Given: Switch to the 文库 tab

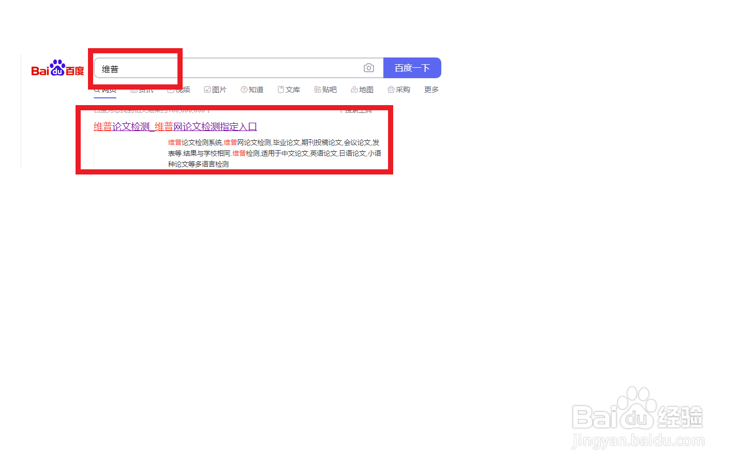Looking at the screenshot, I should coord(289,90).
